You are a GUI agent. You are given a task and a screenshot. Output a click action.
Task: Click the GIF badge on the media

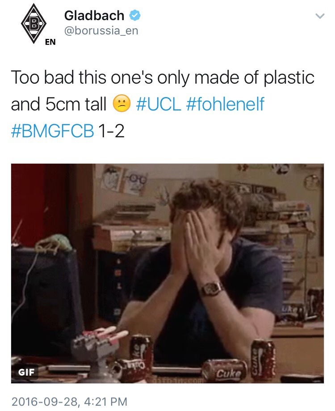[26, 372]
